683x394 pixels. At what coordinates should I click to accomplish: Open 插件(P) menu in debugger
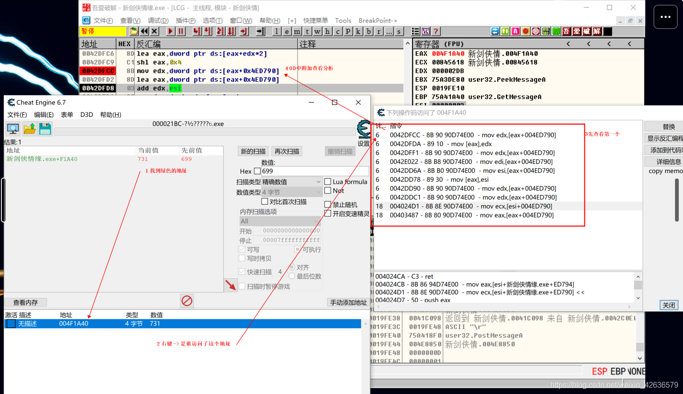pos(185,21)
